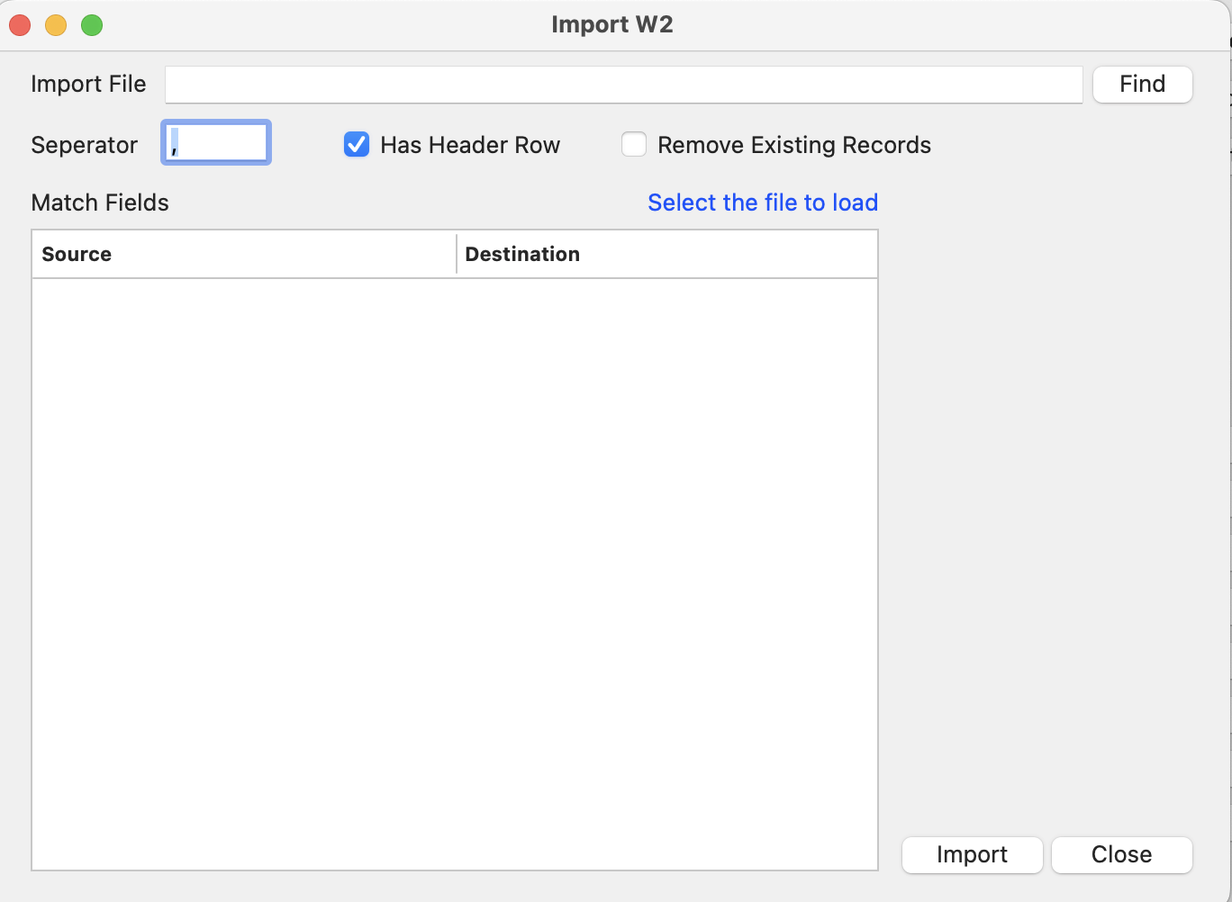Open the file picker via Find
This screenshot has width=1232, height=902.
(x=1141, y=84)
